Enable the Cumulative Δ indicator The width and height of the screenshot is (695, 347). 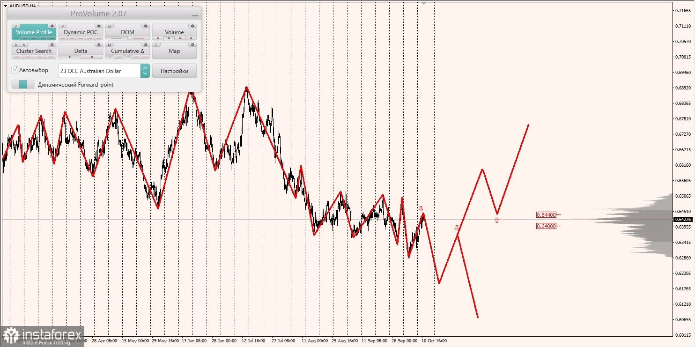pos(127,51)
